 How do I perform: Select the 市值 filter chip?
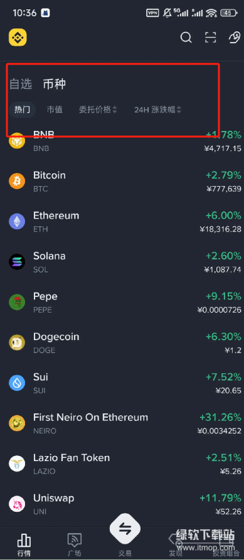(55, 110)
